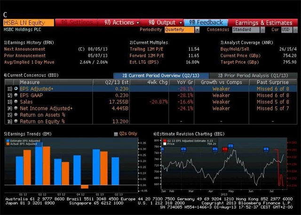
Task: Click the Current Price value 754.20
Action: (x=290, y=55)
